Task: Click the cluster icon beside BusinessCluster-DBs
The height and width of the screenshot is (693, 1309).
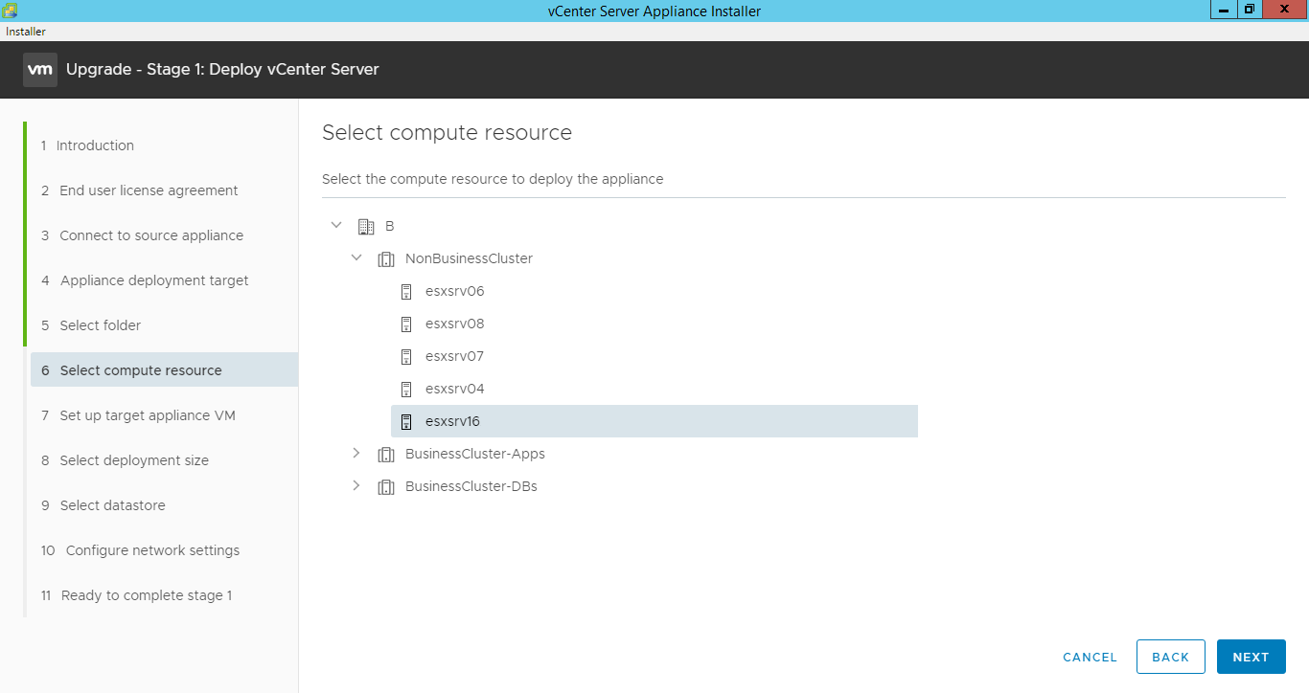Action: click(386, 485)
